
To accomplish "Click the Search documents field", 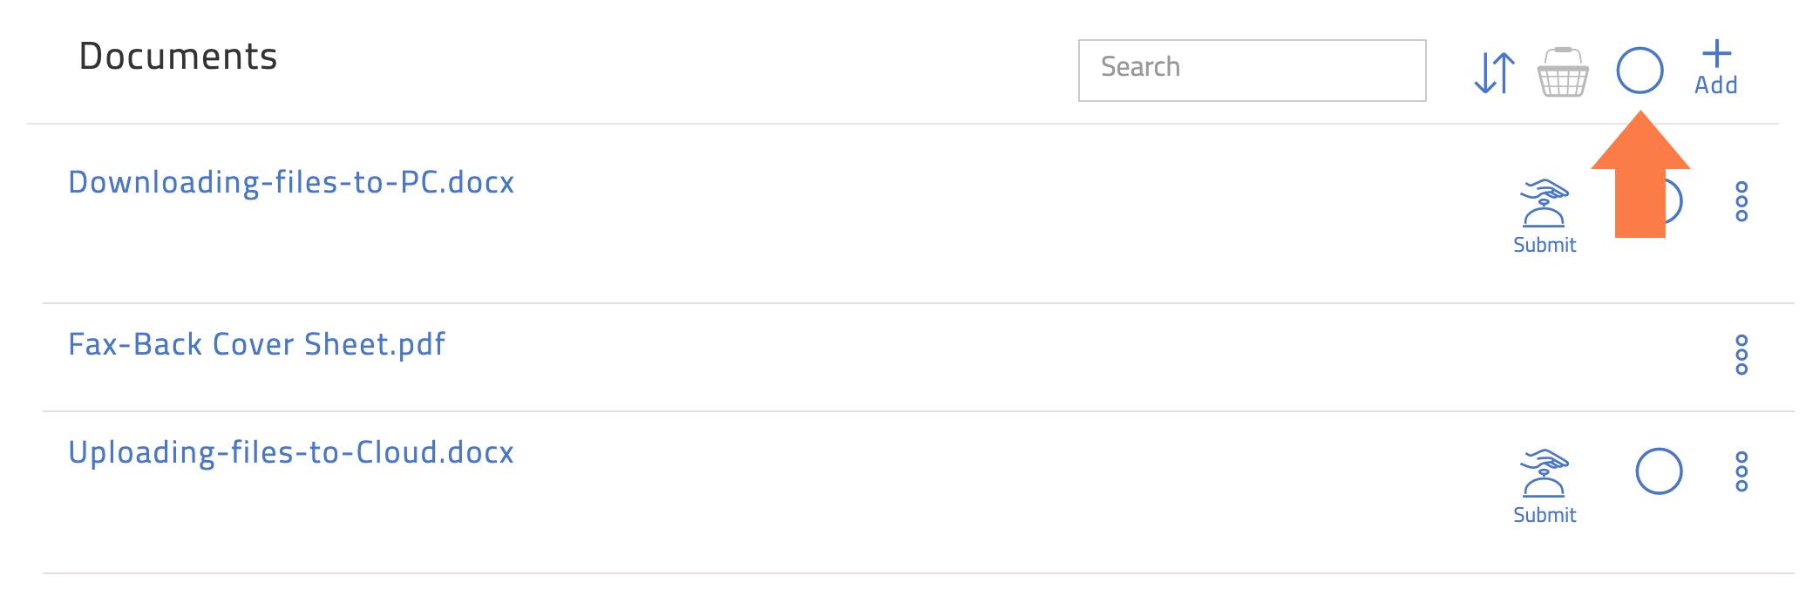I will 1253,71.
